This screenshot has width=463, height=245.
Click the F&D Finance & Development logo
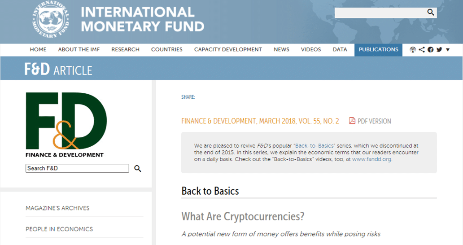pos(66,124)
